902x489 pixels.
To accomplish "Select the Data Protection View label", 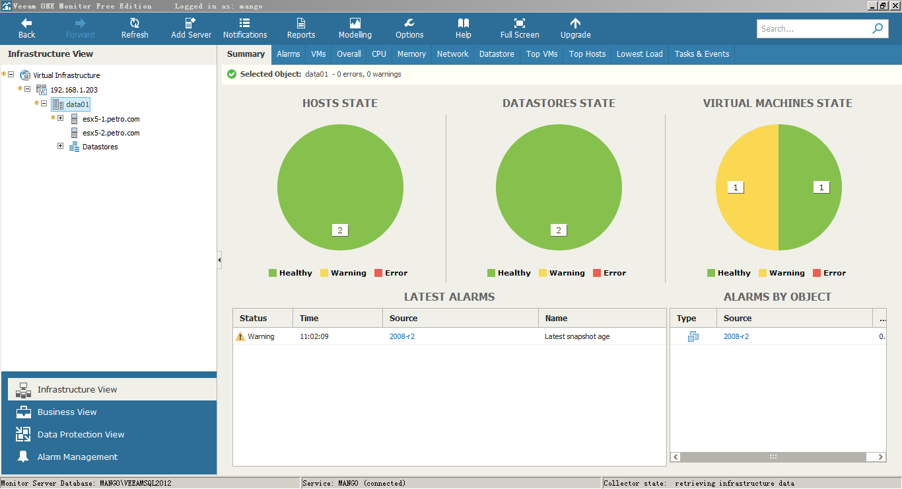I will tap(81, 435).
